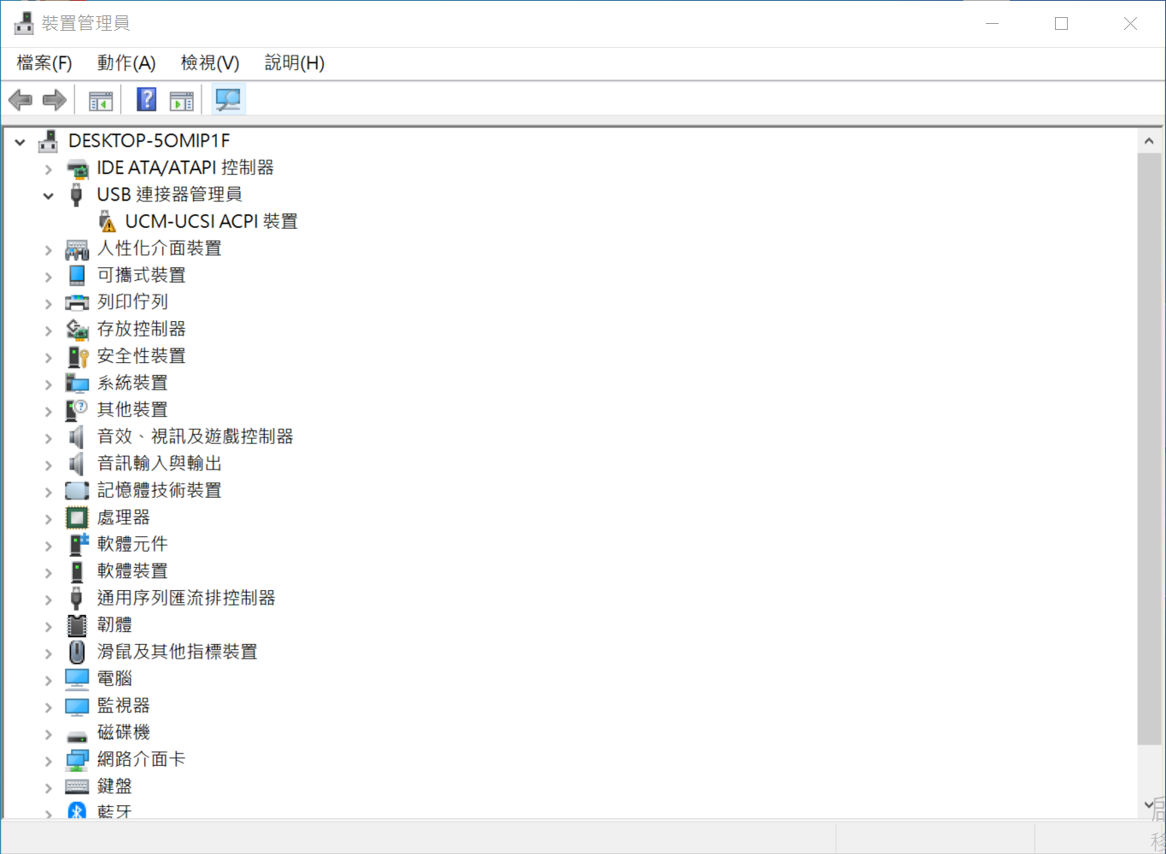Click the scan for hardware changes icon

[228, 101]
